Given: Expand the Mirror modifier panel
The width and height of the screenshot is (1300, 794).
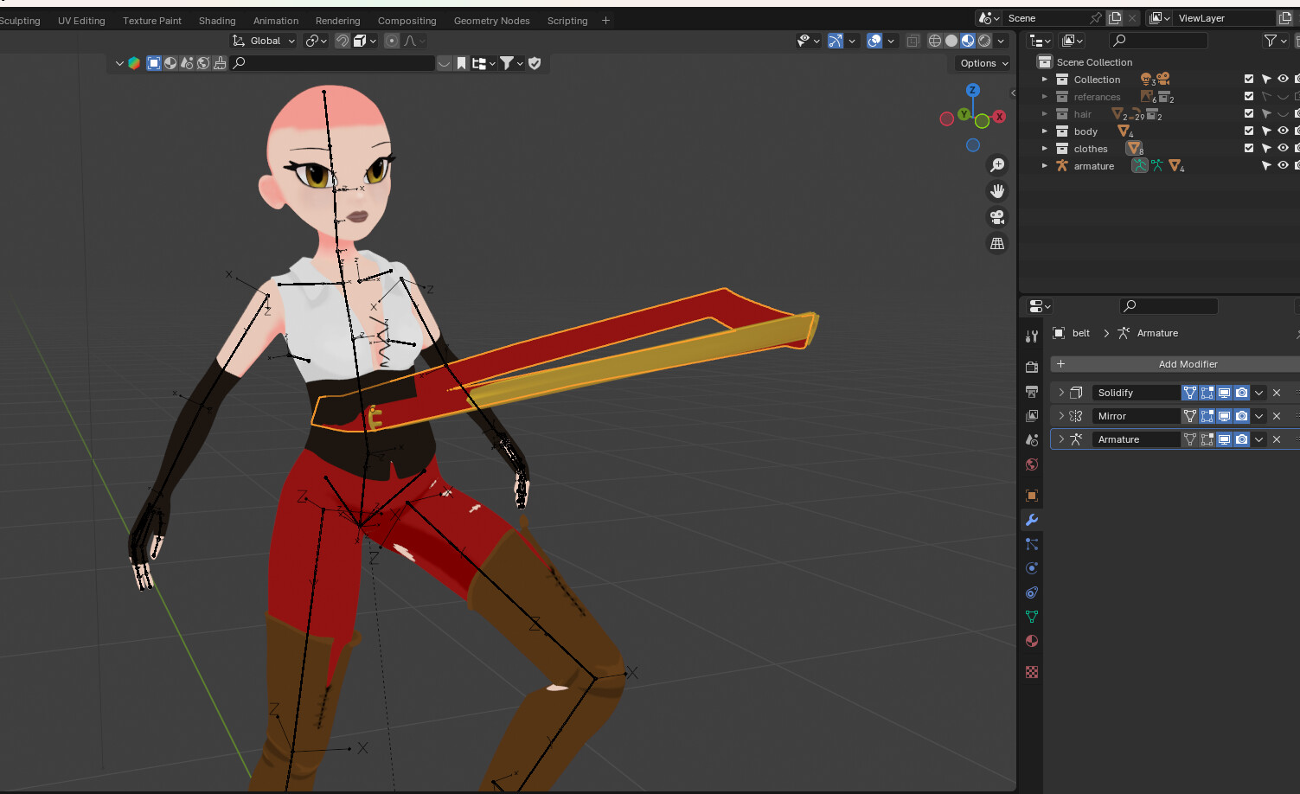Looking at the screenshot, I should point(1061,416).
